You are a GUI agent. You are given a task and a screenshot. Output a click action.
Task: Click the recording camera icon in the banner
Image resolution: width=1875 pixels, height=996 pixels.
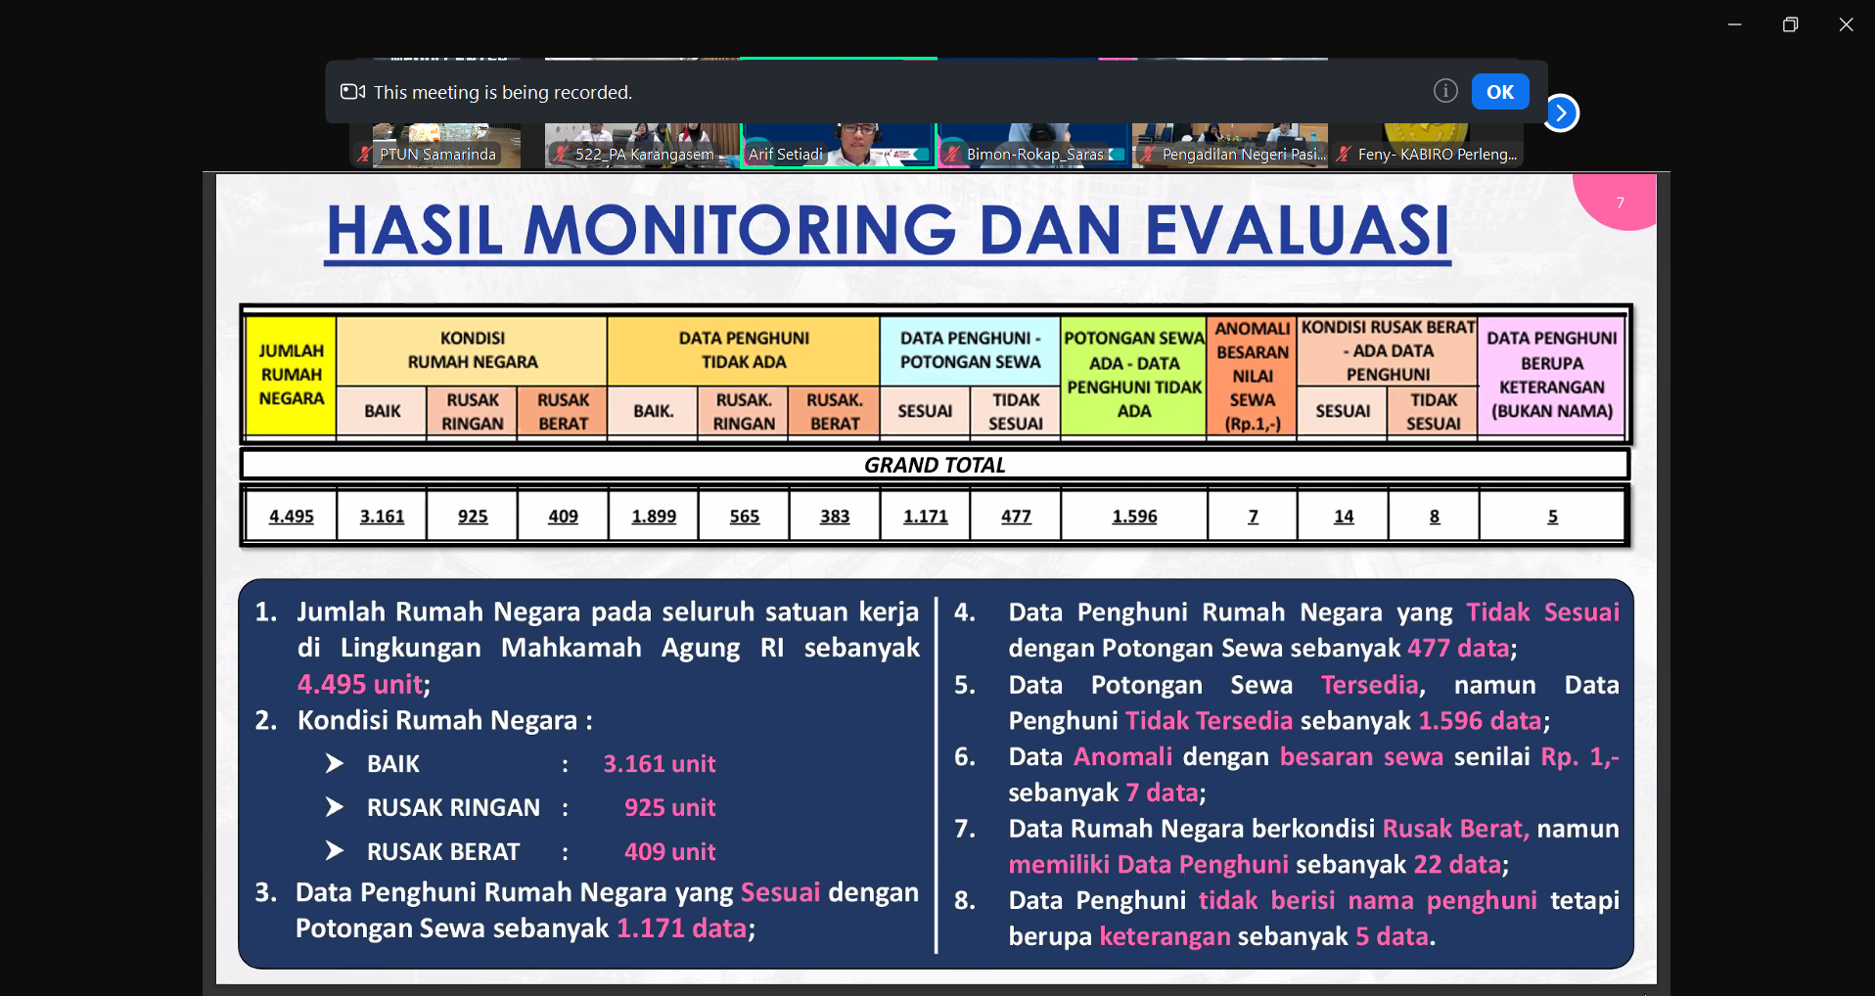click(x=352, y=92)
